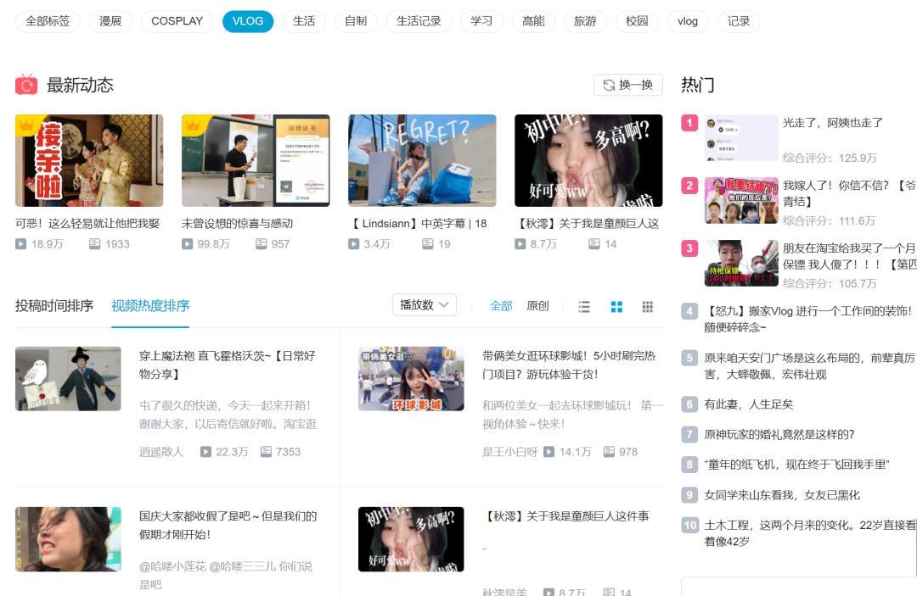
Task: Filter videos by 全部 type
Action: pos(501,306)
